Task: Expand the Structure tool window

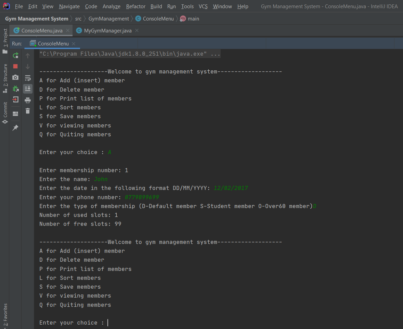Action: pyautogui.click(x=5, y=78)
